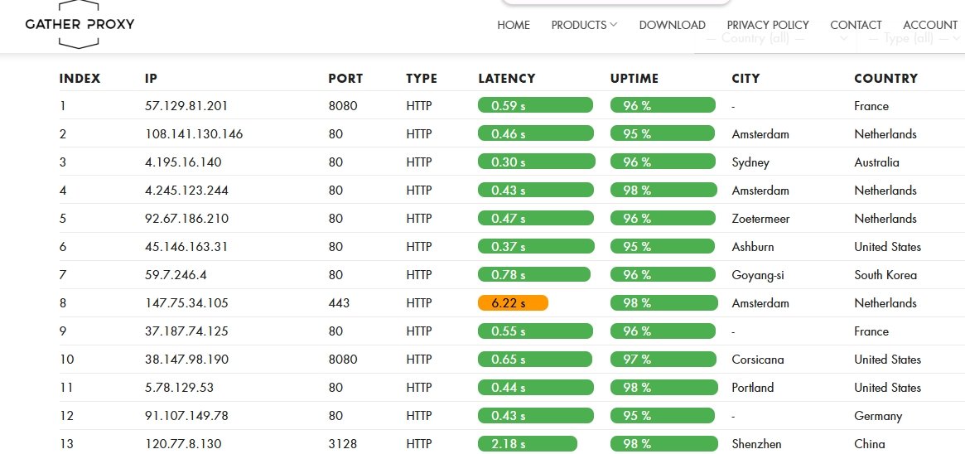Select IP address 108.141.130.146
965x454 pixels.
point(194,134)
